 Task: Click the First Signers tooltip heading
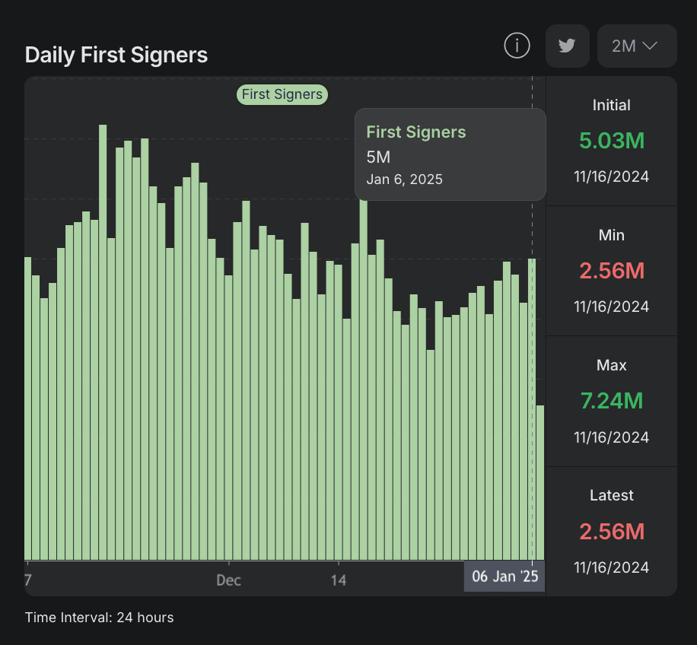click(x=415, y=132)
